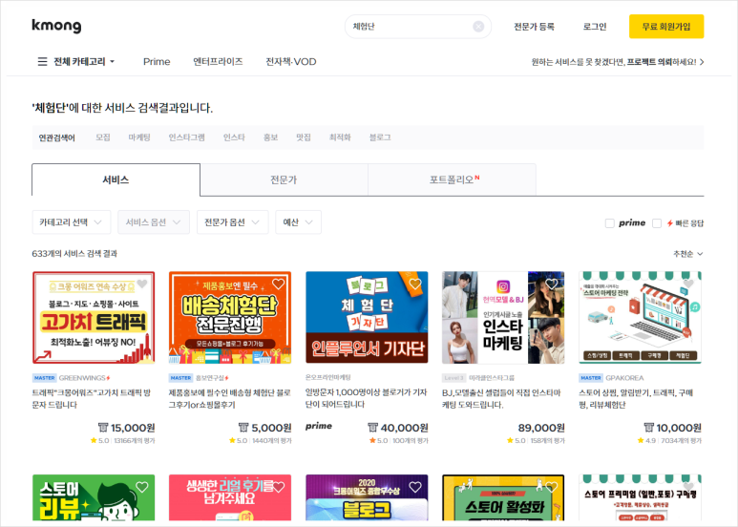
Task: Open the 인스타 마케팅 thumbnail
Action: tap(503, 318)
